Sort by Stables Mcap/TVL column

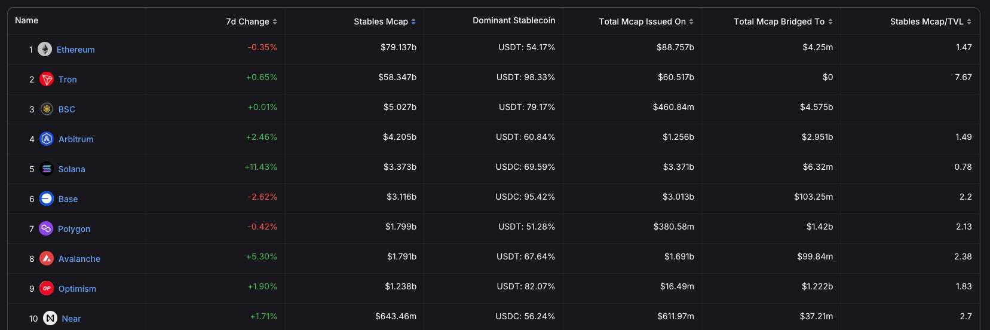tap(930, 22)
